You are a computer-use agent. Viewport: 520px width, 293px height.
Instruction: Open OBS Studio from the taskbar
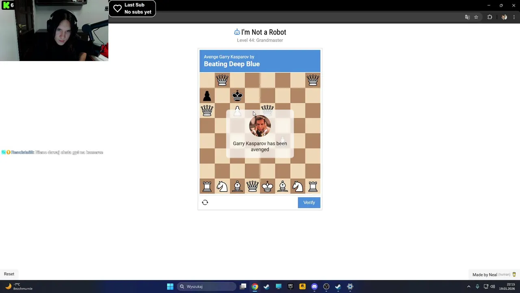click(x=326, y=286)
